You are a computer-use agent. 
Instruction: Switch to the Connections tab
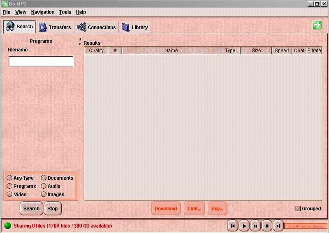pos(96,27)
